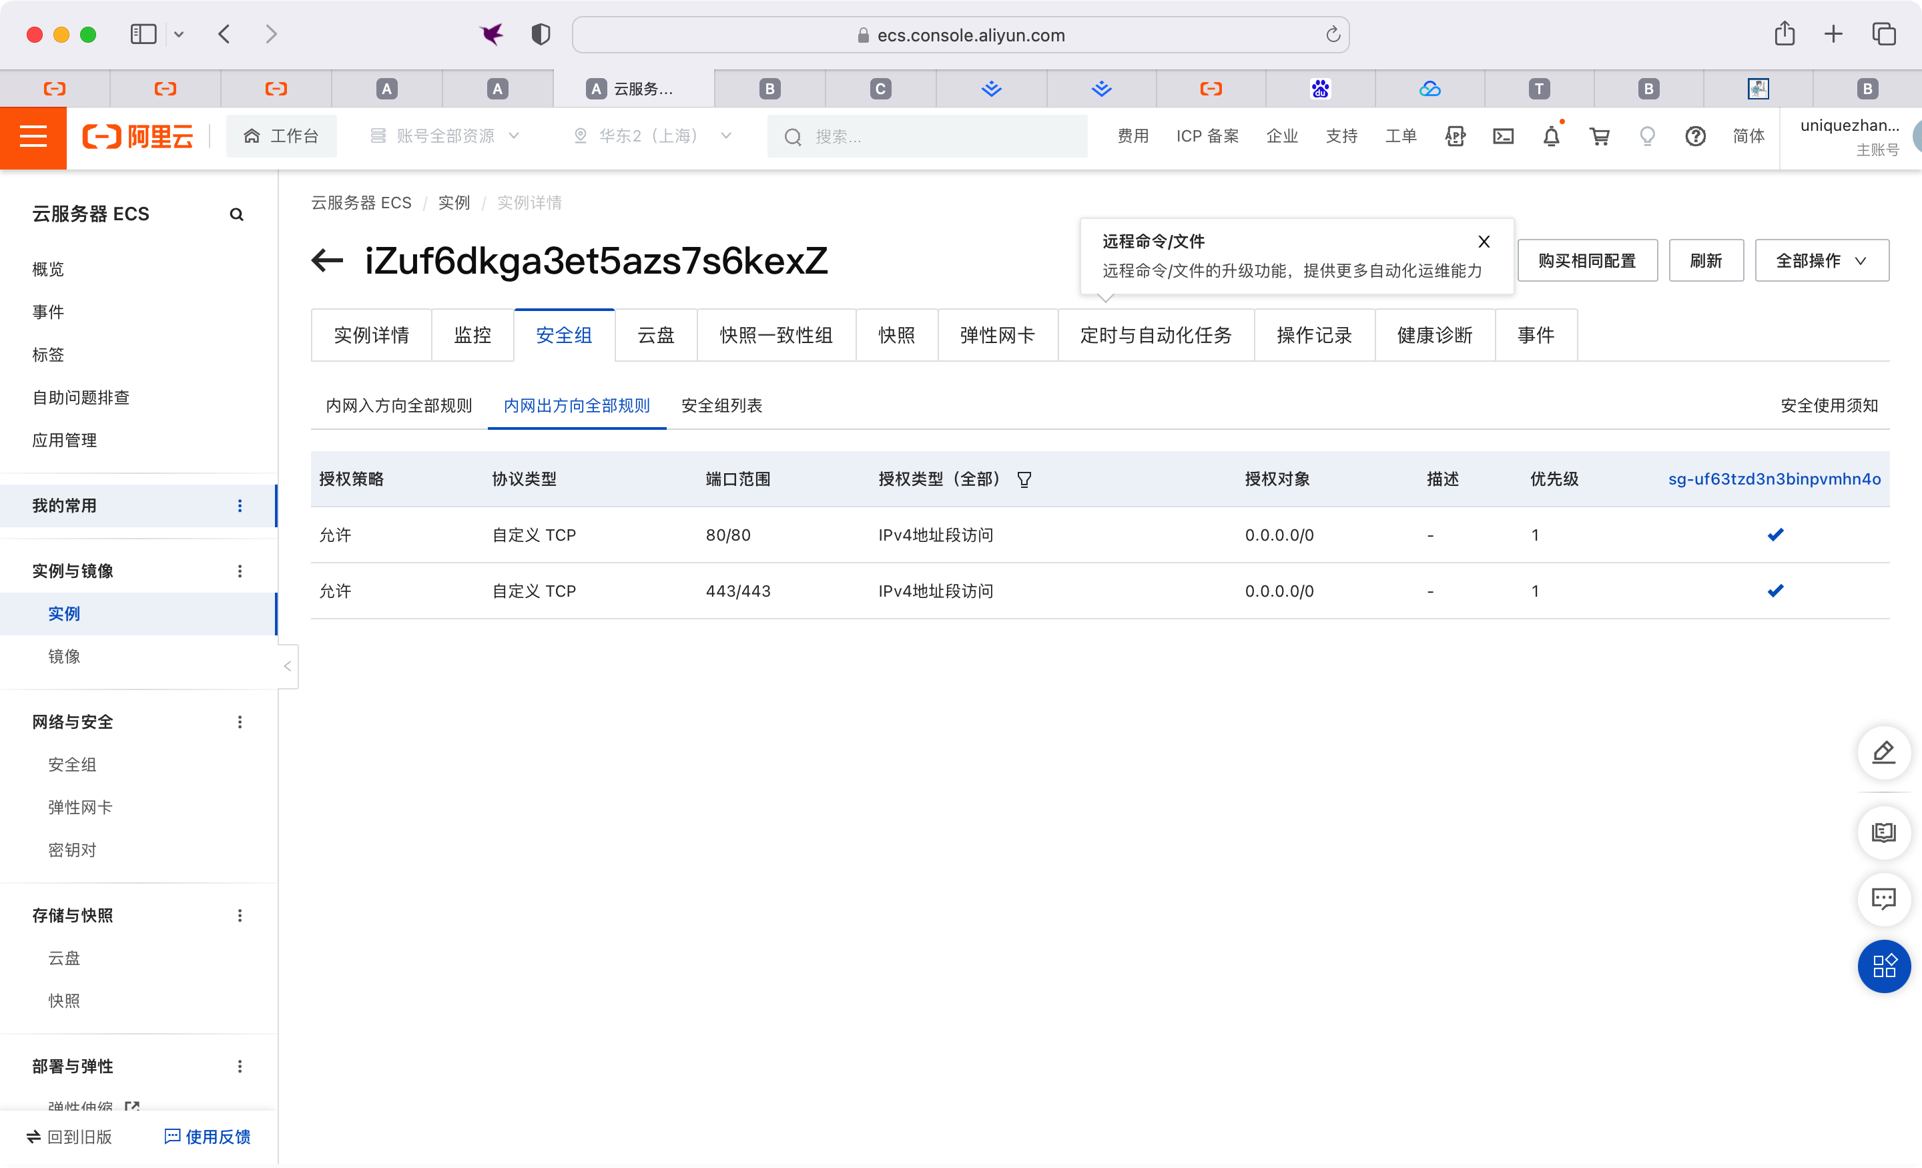Click the 刷新 button
The height and width of the screenshot is (1168, 1922).
[1705, 260]
